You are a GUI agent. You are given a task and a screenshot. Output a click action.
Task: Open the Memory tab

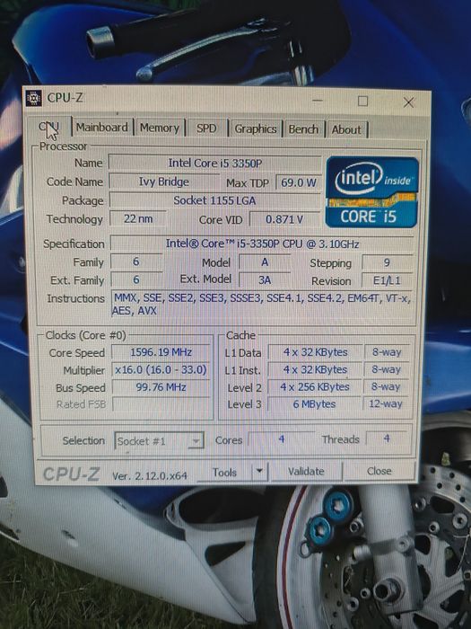point(160,128)
